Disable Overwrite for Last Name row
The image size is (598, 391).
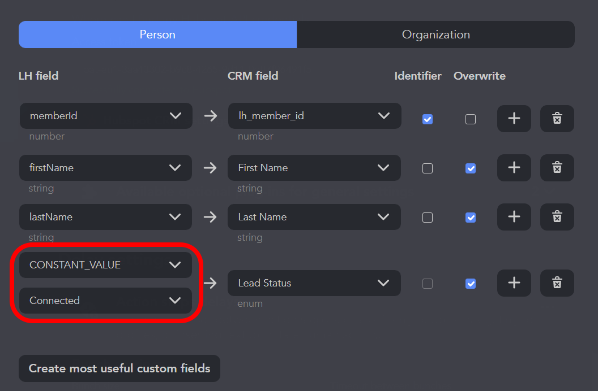[x=471, y=218]
